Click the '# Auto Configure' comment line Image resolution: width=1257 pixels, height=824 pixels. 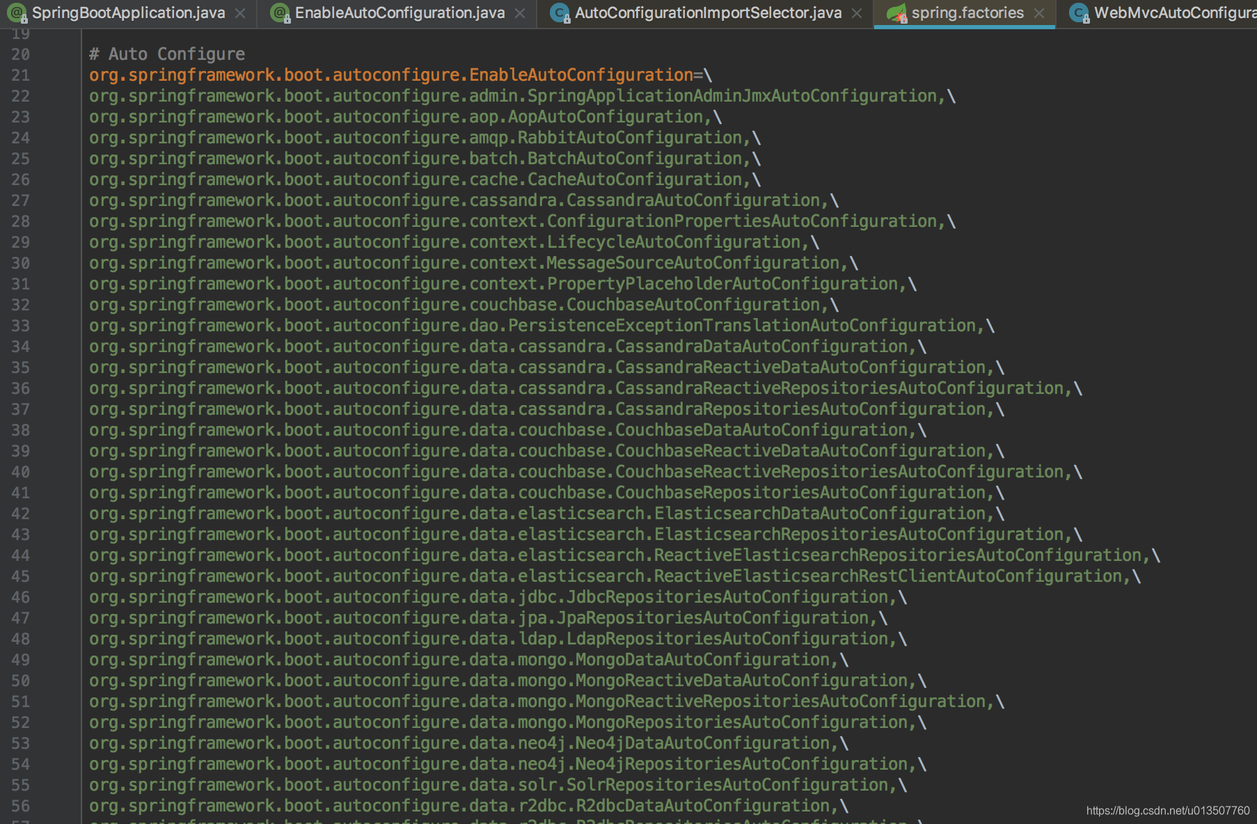tap(167, 54)
